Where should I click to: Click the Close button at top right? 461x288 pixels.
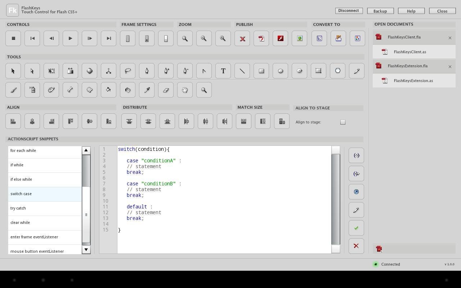pos(442,11)
